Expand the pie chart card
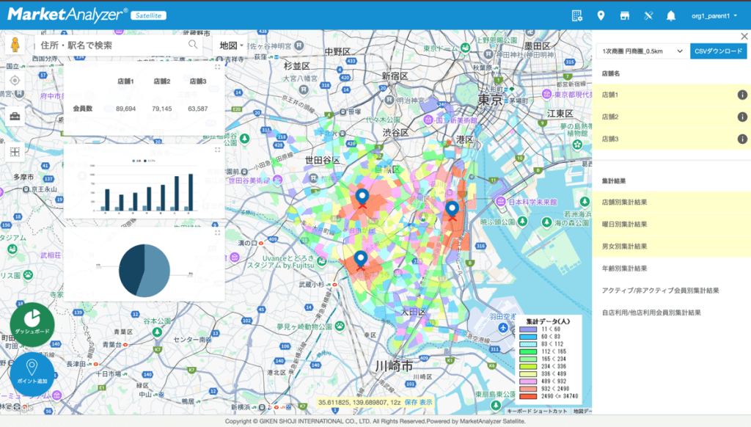The image size is (751, 427). pyautogui.click(x=217, y=233)
